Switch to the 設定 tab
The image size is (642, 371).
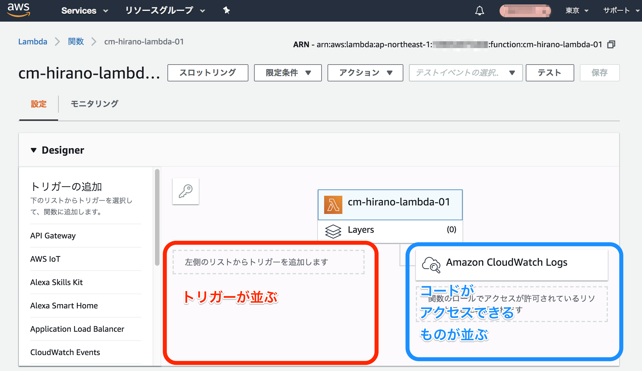pos(38,104)
